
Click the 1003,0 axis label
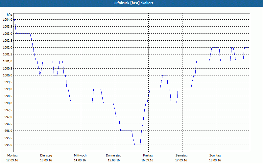click(8, 33)
